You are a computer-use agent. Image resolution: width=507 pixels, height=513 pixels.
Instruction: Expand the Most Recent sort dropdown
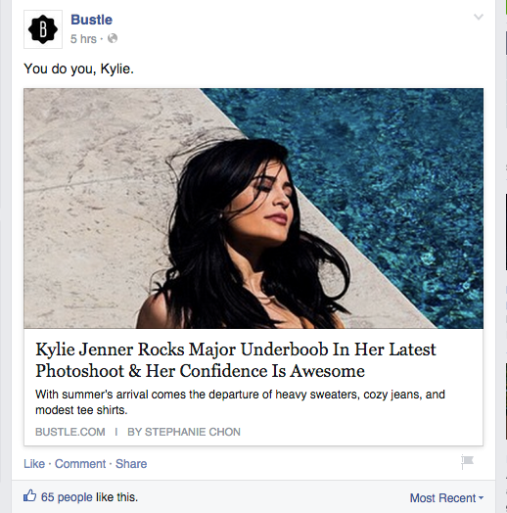(446, 498)
